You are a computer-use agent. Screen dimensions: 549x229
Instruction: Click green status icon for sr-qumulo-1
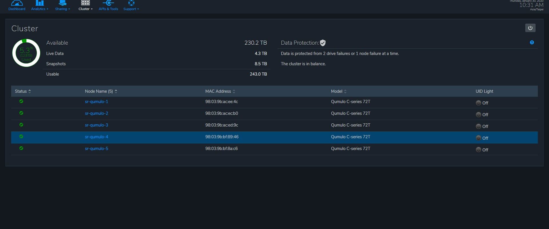21,101
